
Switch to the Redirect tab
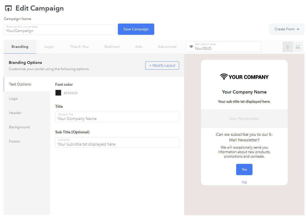pyautogui.click(x=112, y=47)
